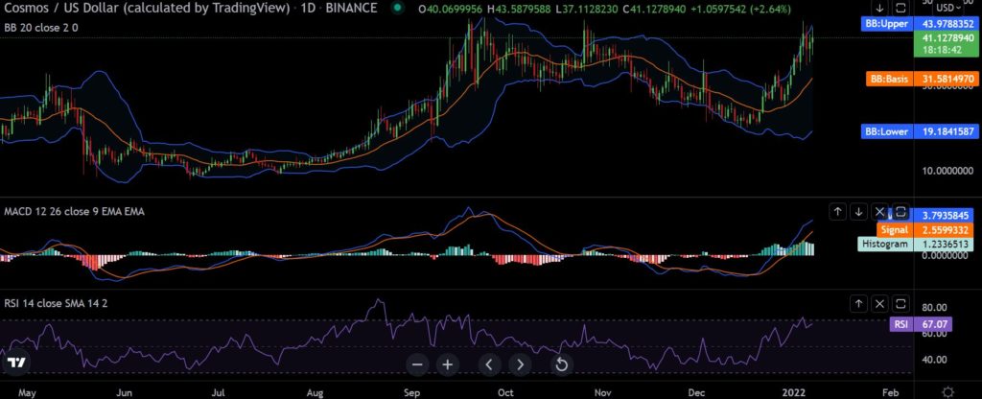Screen dimensions: 982x399
Task: Click the Jul label on time axis
Action: [x=218, y=392]
